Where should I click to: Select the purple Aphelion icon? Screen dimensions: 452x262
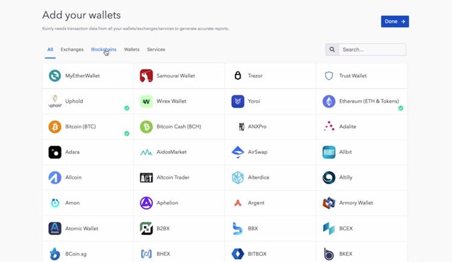click(x=146, y=203)
